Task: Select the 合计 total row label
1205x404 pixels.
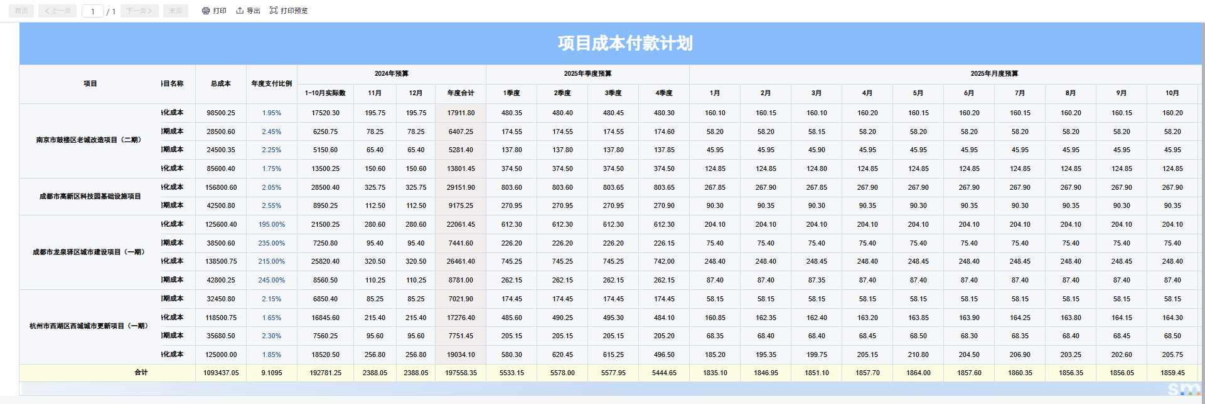Action: click(141, 373)
